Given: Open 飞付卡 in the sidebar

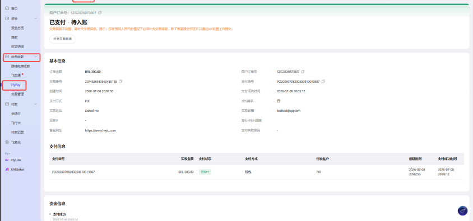Looking at the screenshot, I should [16, 123].
